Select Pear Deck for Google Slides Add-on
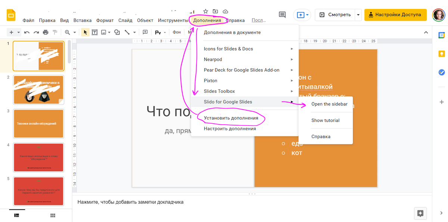The image size is (448, 222). tap(245, 70)
